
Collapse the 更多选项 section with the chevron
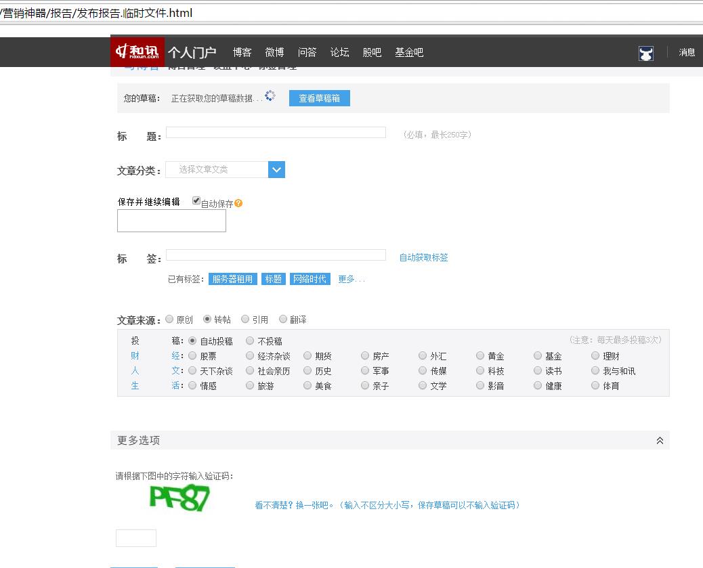[x=659, y=440]
